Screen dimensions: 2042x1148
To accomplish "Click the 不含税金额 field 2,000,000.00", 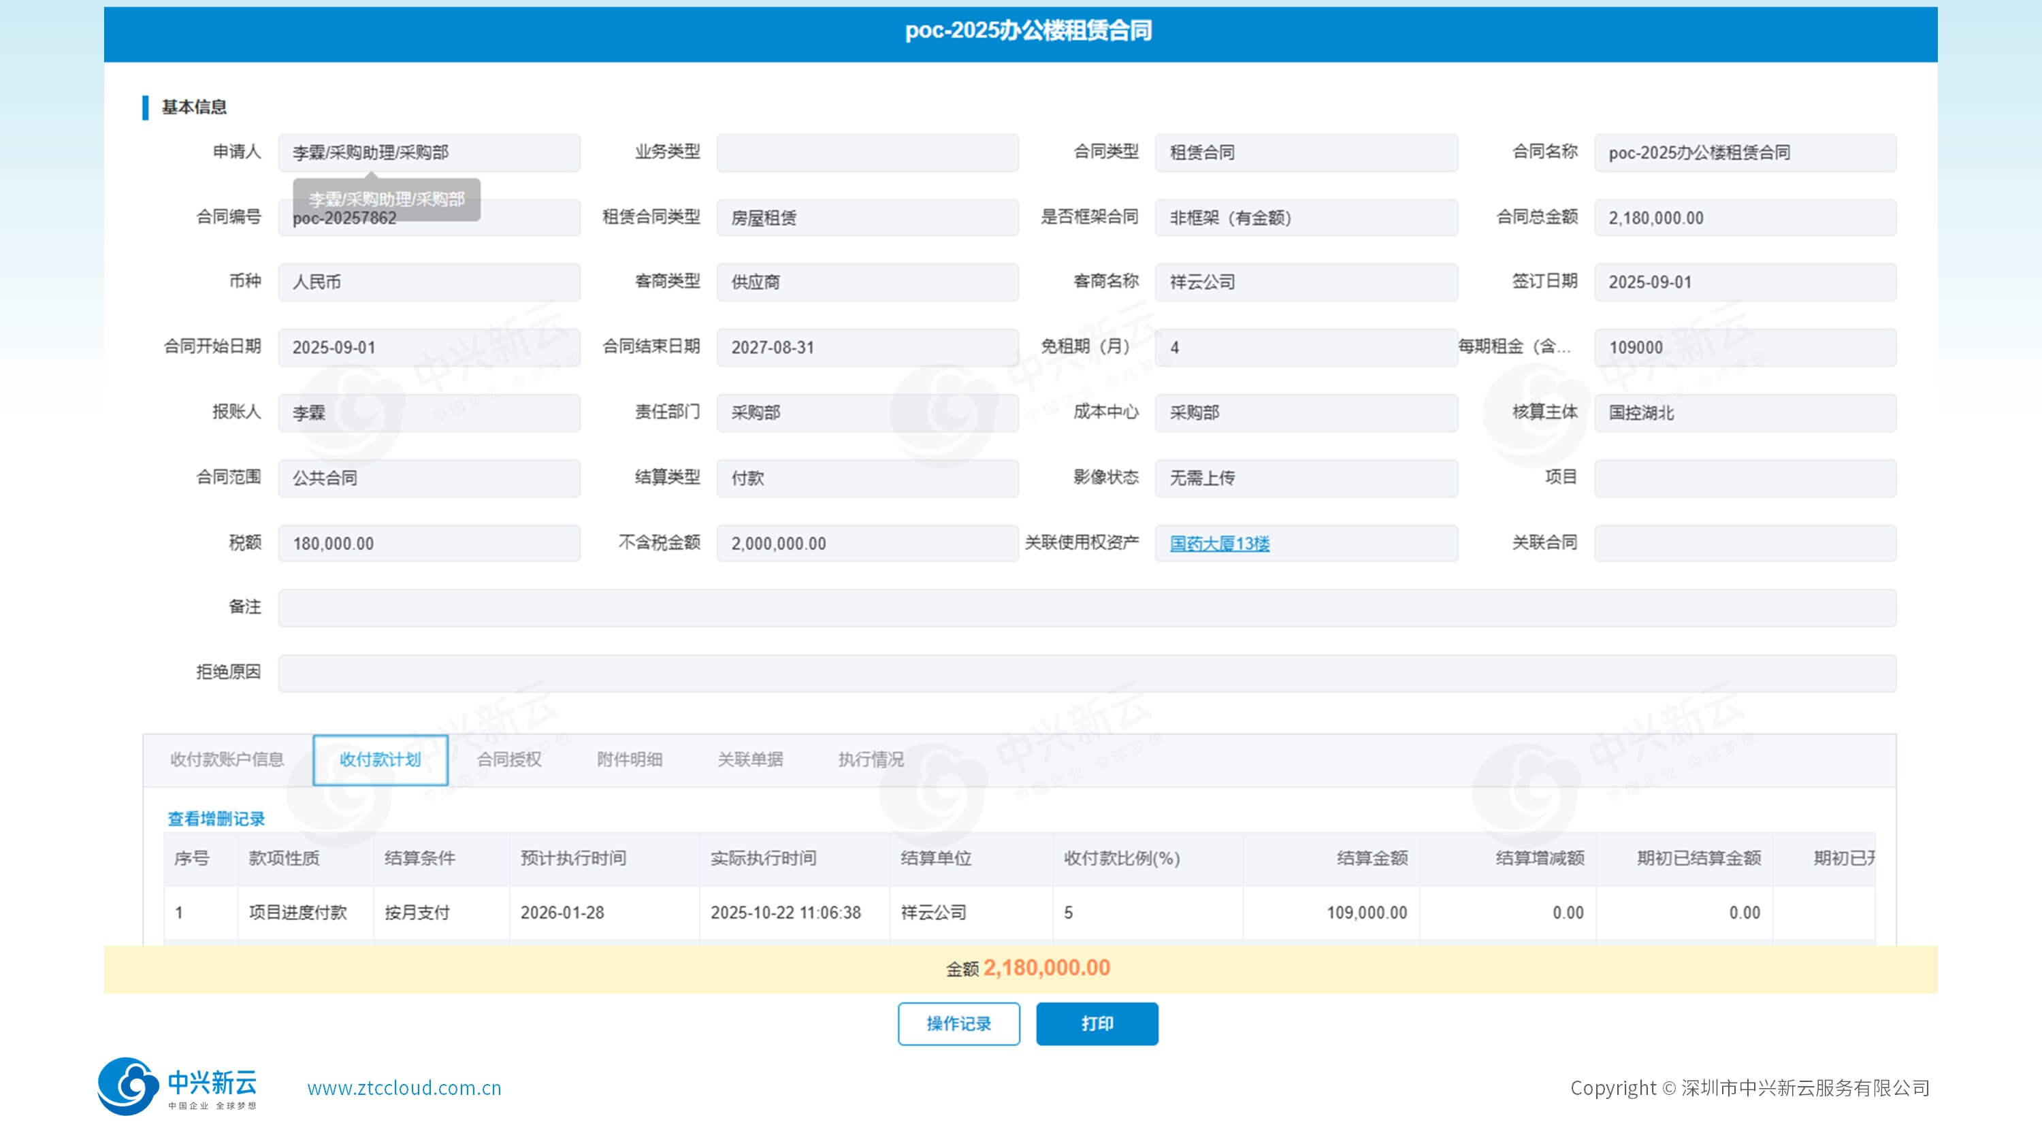I will click(867, 544).
